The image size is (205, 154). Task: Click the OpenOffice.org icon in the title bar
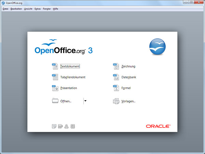3,3
